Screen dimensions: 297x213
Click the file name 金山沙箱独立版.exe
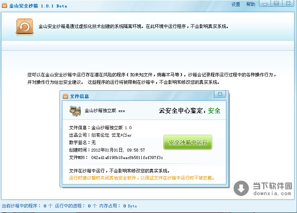[x=105, y=111]
